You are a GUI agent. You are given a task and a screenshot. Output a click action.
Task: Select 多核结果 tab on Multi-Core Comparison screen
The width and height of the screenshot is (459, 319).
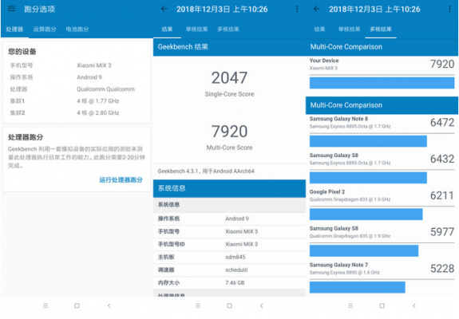pos(381,29)
